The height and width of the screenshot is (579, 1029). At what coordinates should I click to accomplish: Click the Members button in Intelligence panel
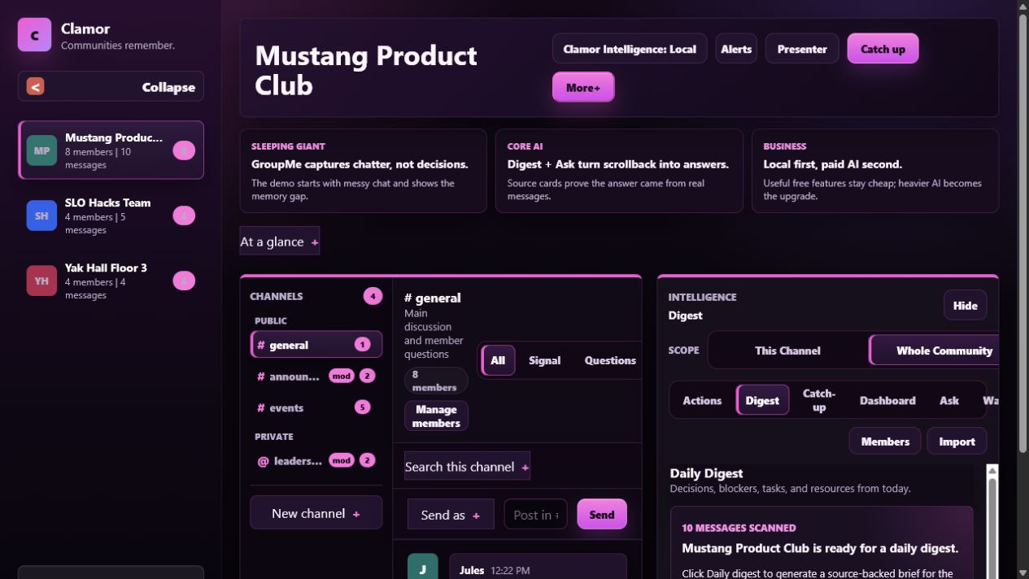point(885,441)
